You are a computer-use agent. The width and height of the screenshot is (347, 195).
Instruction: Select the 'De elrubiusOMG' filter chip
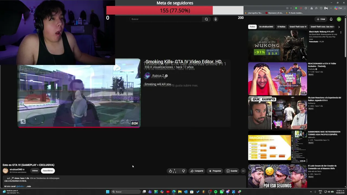[266, 27]
